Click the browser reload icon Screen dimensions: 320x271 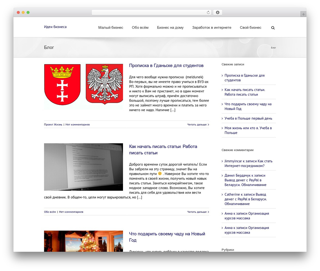pos(208,12)
